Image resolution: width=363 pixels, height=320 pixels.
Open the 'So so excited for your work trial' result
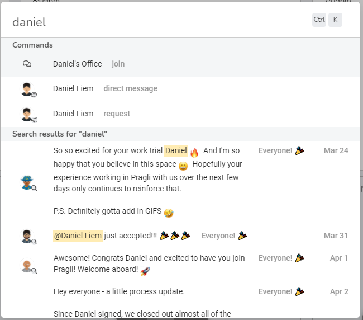click(x=180, y=182)
